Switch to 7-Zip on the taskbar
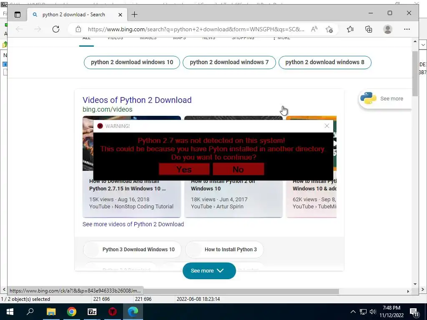This screenshot has width=427, height=320. pyautogui.click(x=92, y=312)
